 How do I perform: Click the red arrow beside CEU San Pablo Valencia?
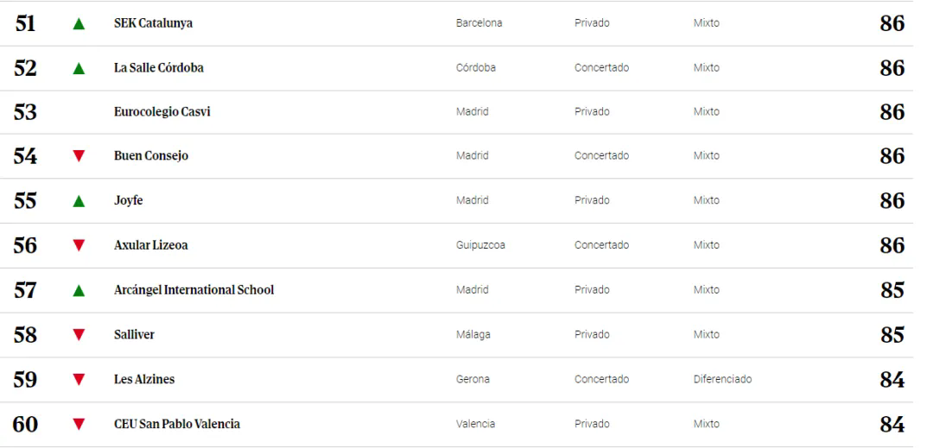coord(79,424)
